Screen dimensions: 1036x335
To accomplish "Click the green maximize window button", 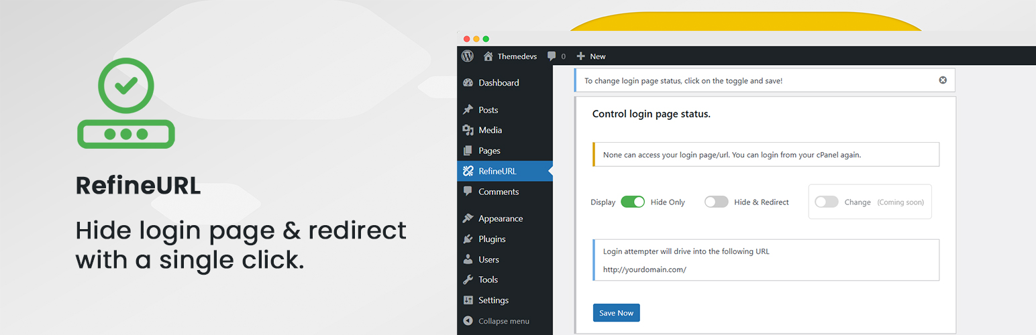I will (486, 39).
